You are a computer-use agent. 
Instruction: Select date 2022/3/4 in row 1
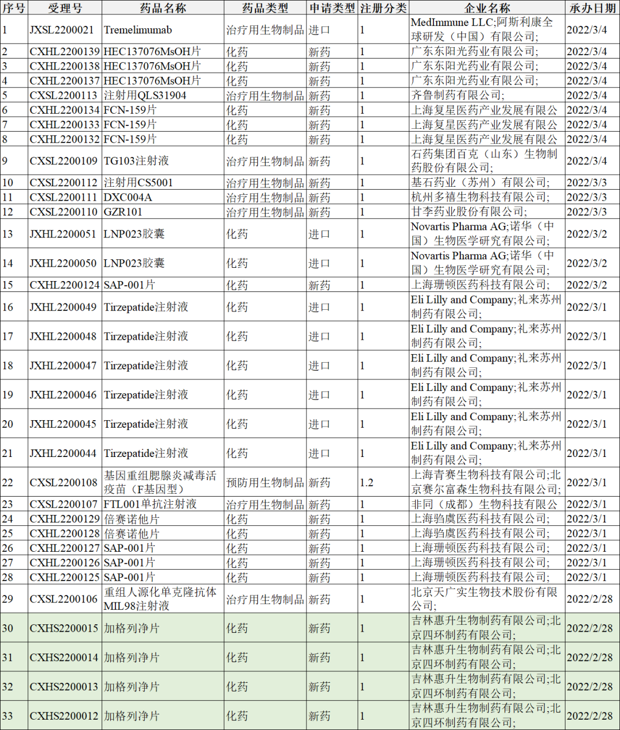[592, 29]
